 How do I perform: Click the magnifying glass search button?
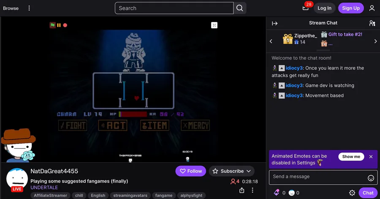click(240, 8)
